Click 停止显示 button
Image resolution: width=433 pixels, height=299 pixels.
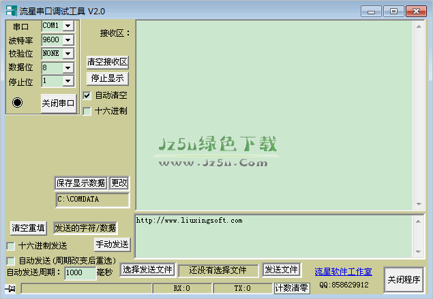tap(108, 78)
